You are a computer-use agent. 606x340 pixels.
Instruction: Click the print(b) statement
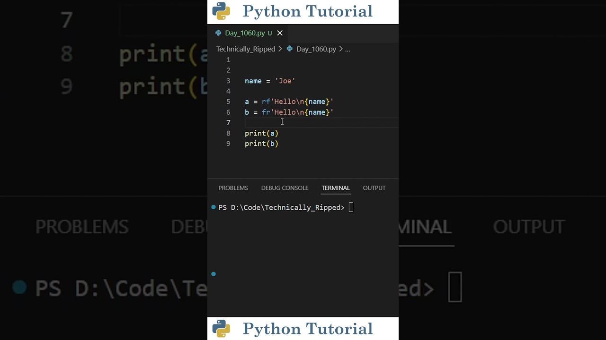[261, 144]
